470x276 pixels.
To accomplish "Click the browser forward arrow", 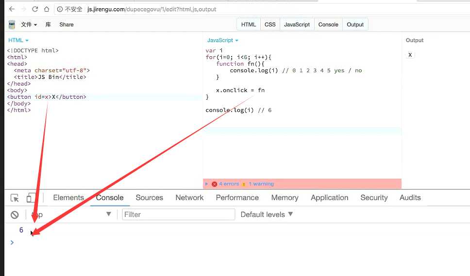I will 23,9.
